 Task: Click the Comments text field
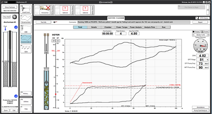coord(134,22)
